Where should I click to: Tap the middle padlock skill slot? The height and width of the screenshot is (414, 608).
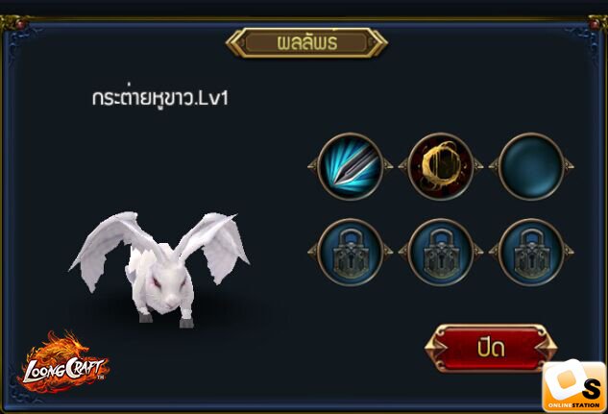click(x=441, y=252)
